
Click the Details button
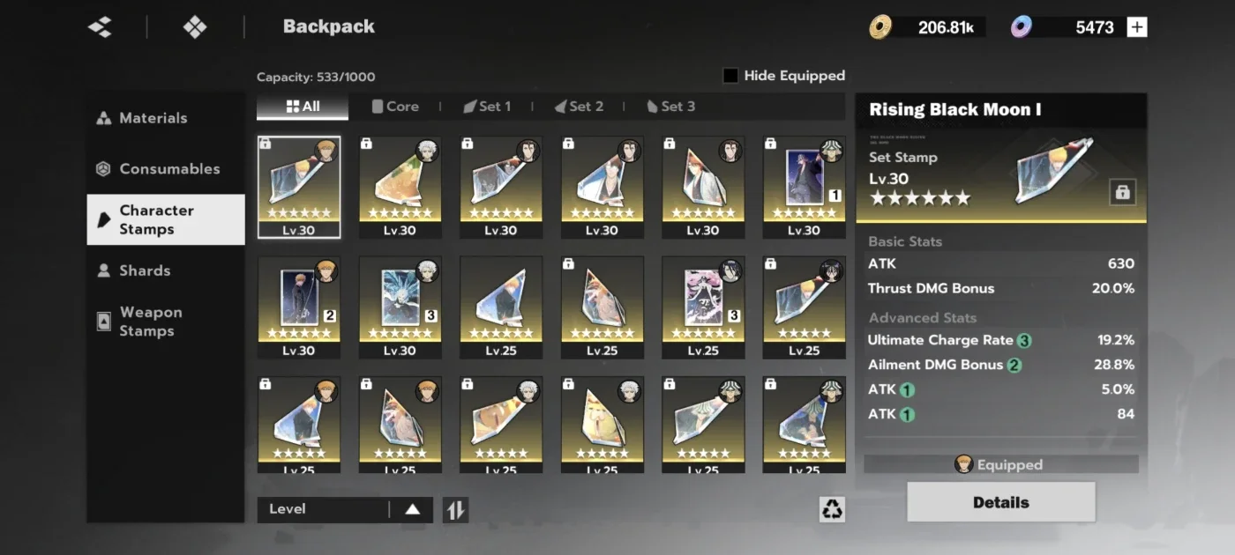[1001, 502]
